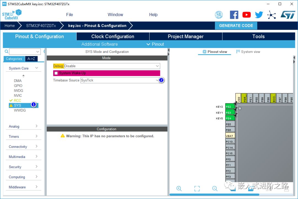Click the peripheral search input field
298x199 pixels.
pyautogui.click(x=22, y=52)
